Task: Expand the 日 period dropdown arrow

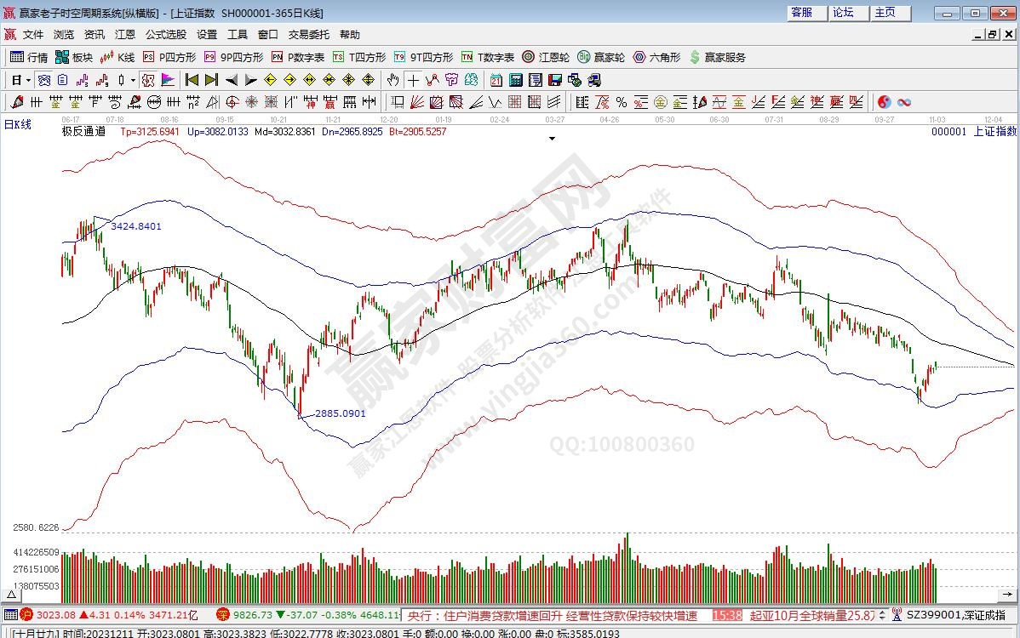Action: [28, 80]
